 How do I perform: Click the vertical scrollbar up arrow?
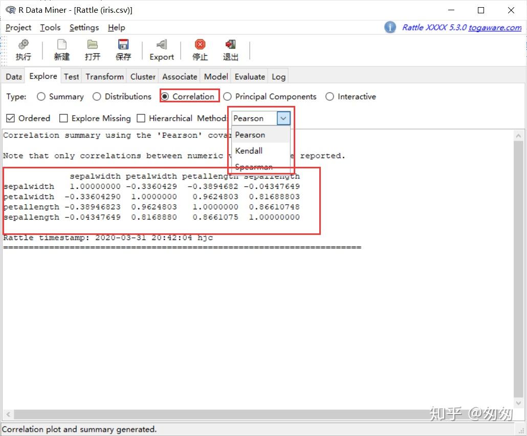(x=518, y=136)
